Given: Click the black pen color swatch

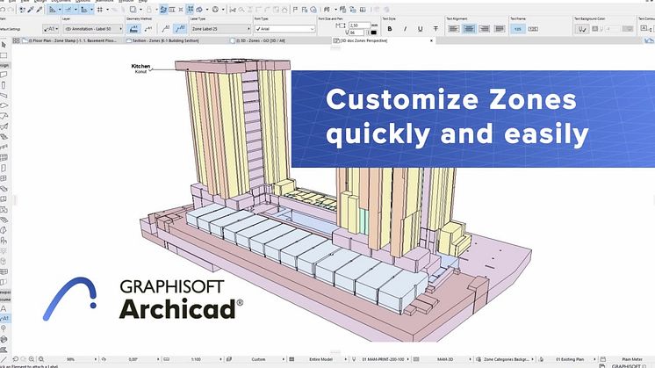Looking at the screenshot, I should pos(373,32).
